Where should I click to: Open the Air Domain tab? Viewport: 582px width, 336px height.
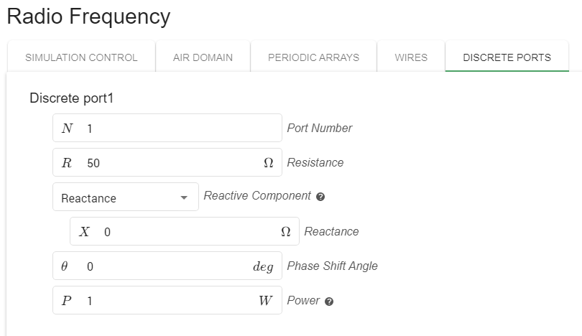point(203,57)
